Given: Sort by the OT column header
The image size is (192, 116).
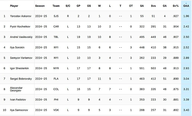Looking at the screenshot, I should tap(131, 6).
